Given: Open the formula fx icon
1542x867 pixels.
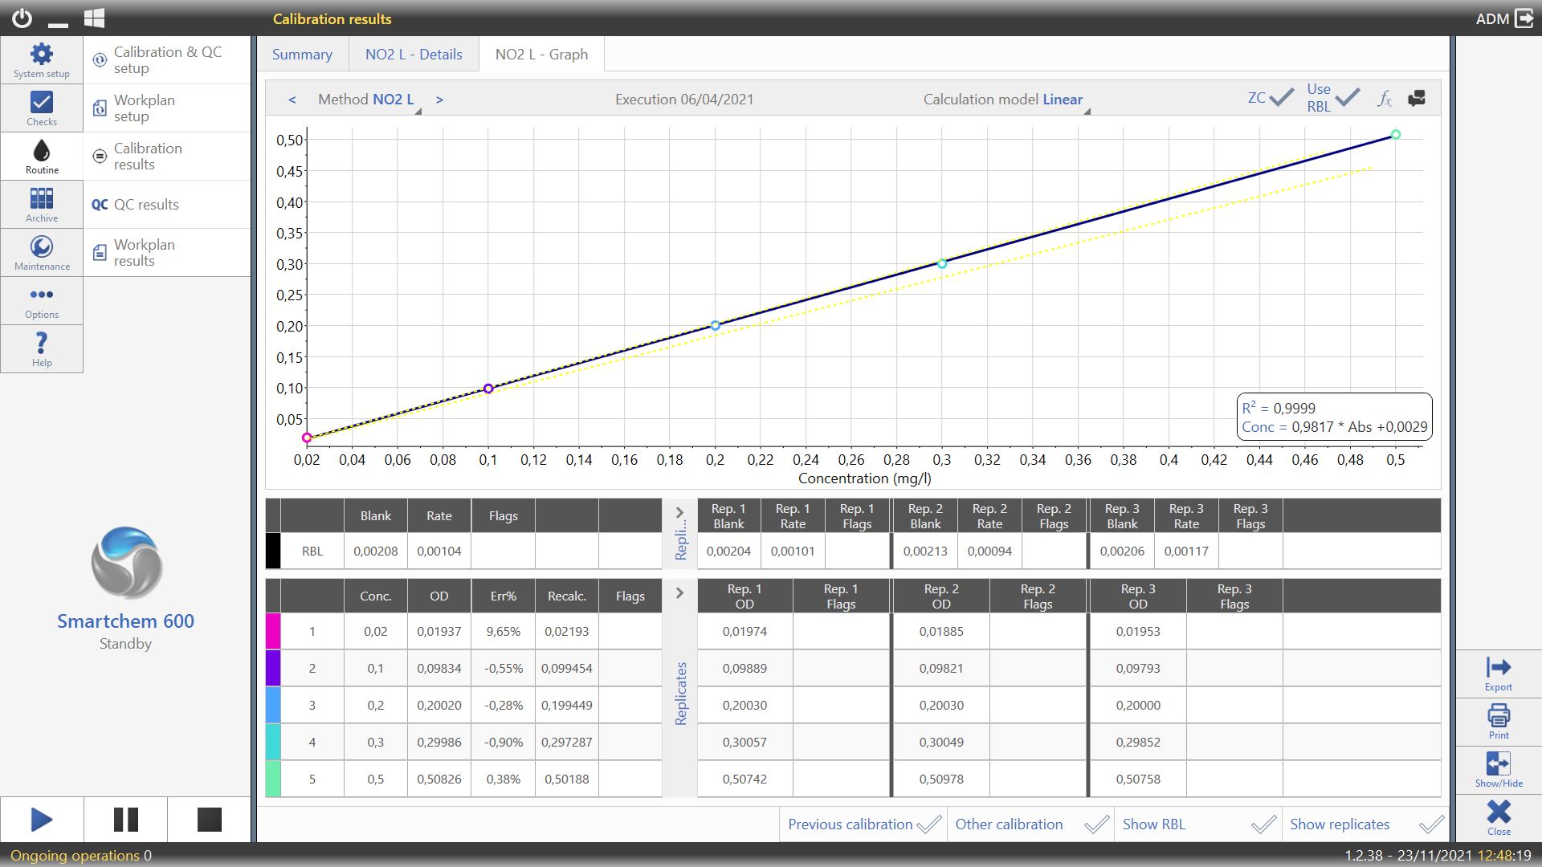Looking at the screenshot, I should [1384, 99].
